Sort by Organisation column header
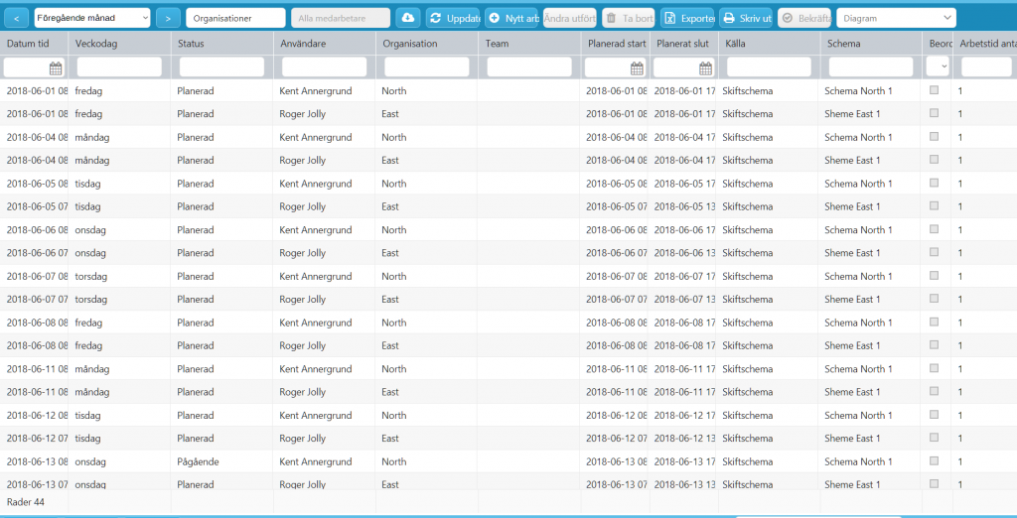Screen dimensions: 1017x518 [409, 44]
